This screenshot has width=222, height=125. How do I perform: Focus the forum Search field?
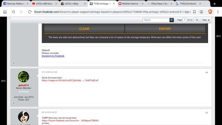156,20
